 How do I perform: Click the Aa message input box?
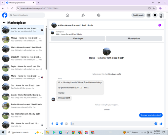112,124
